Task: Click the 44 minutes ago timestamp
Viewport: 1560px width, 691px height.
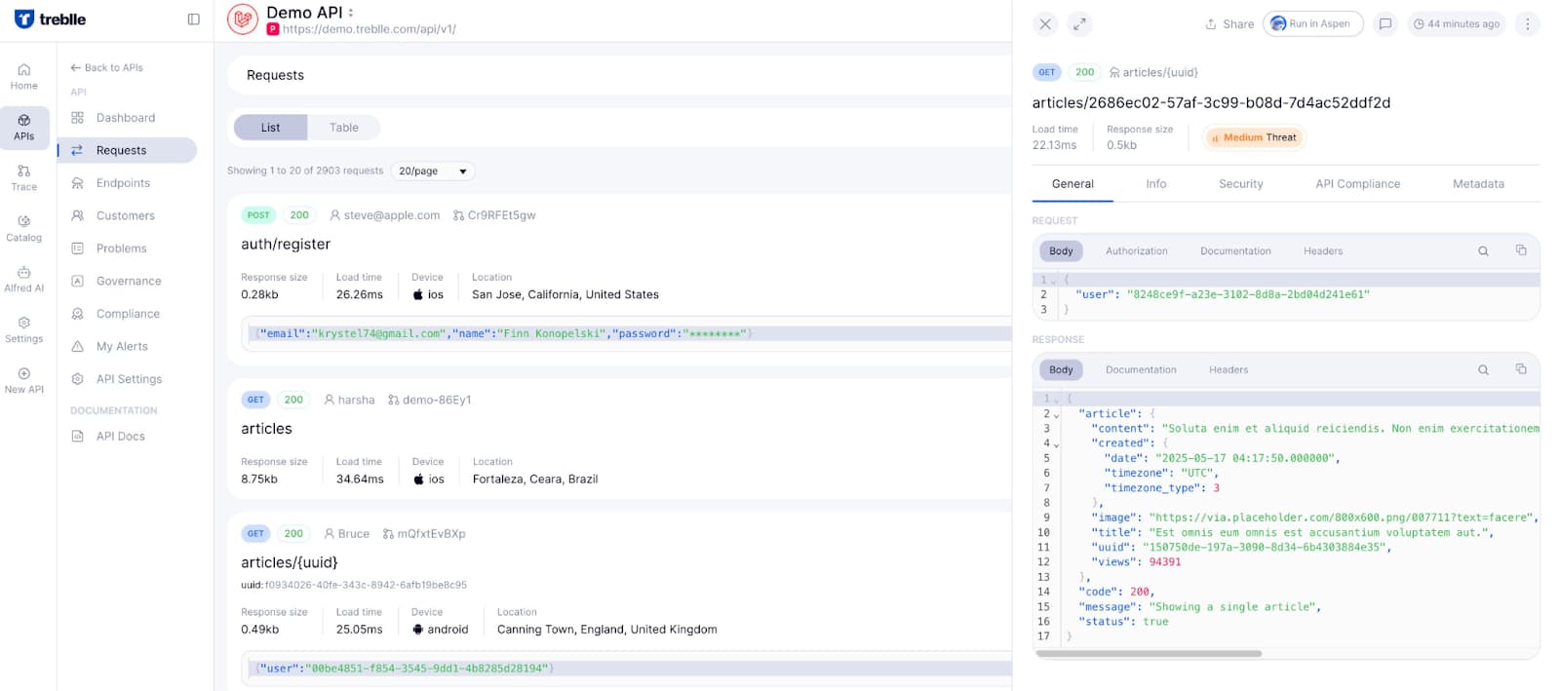Action: click(1456, 24)
